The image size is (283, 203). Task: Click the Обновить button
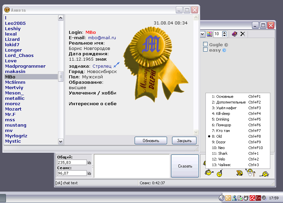click(151, 141)
